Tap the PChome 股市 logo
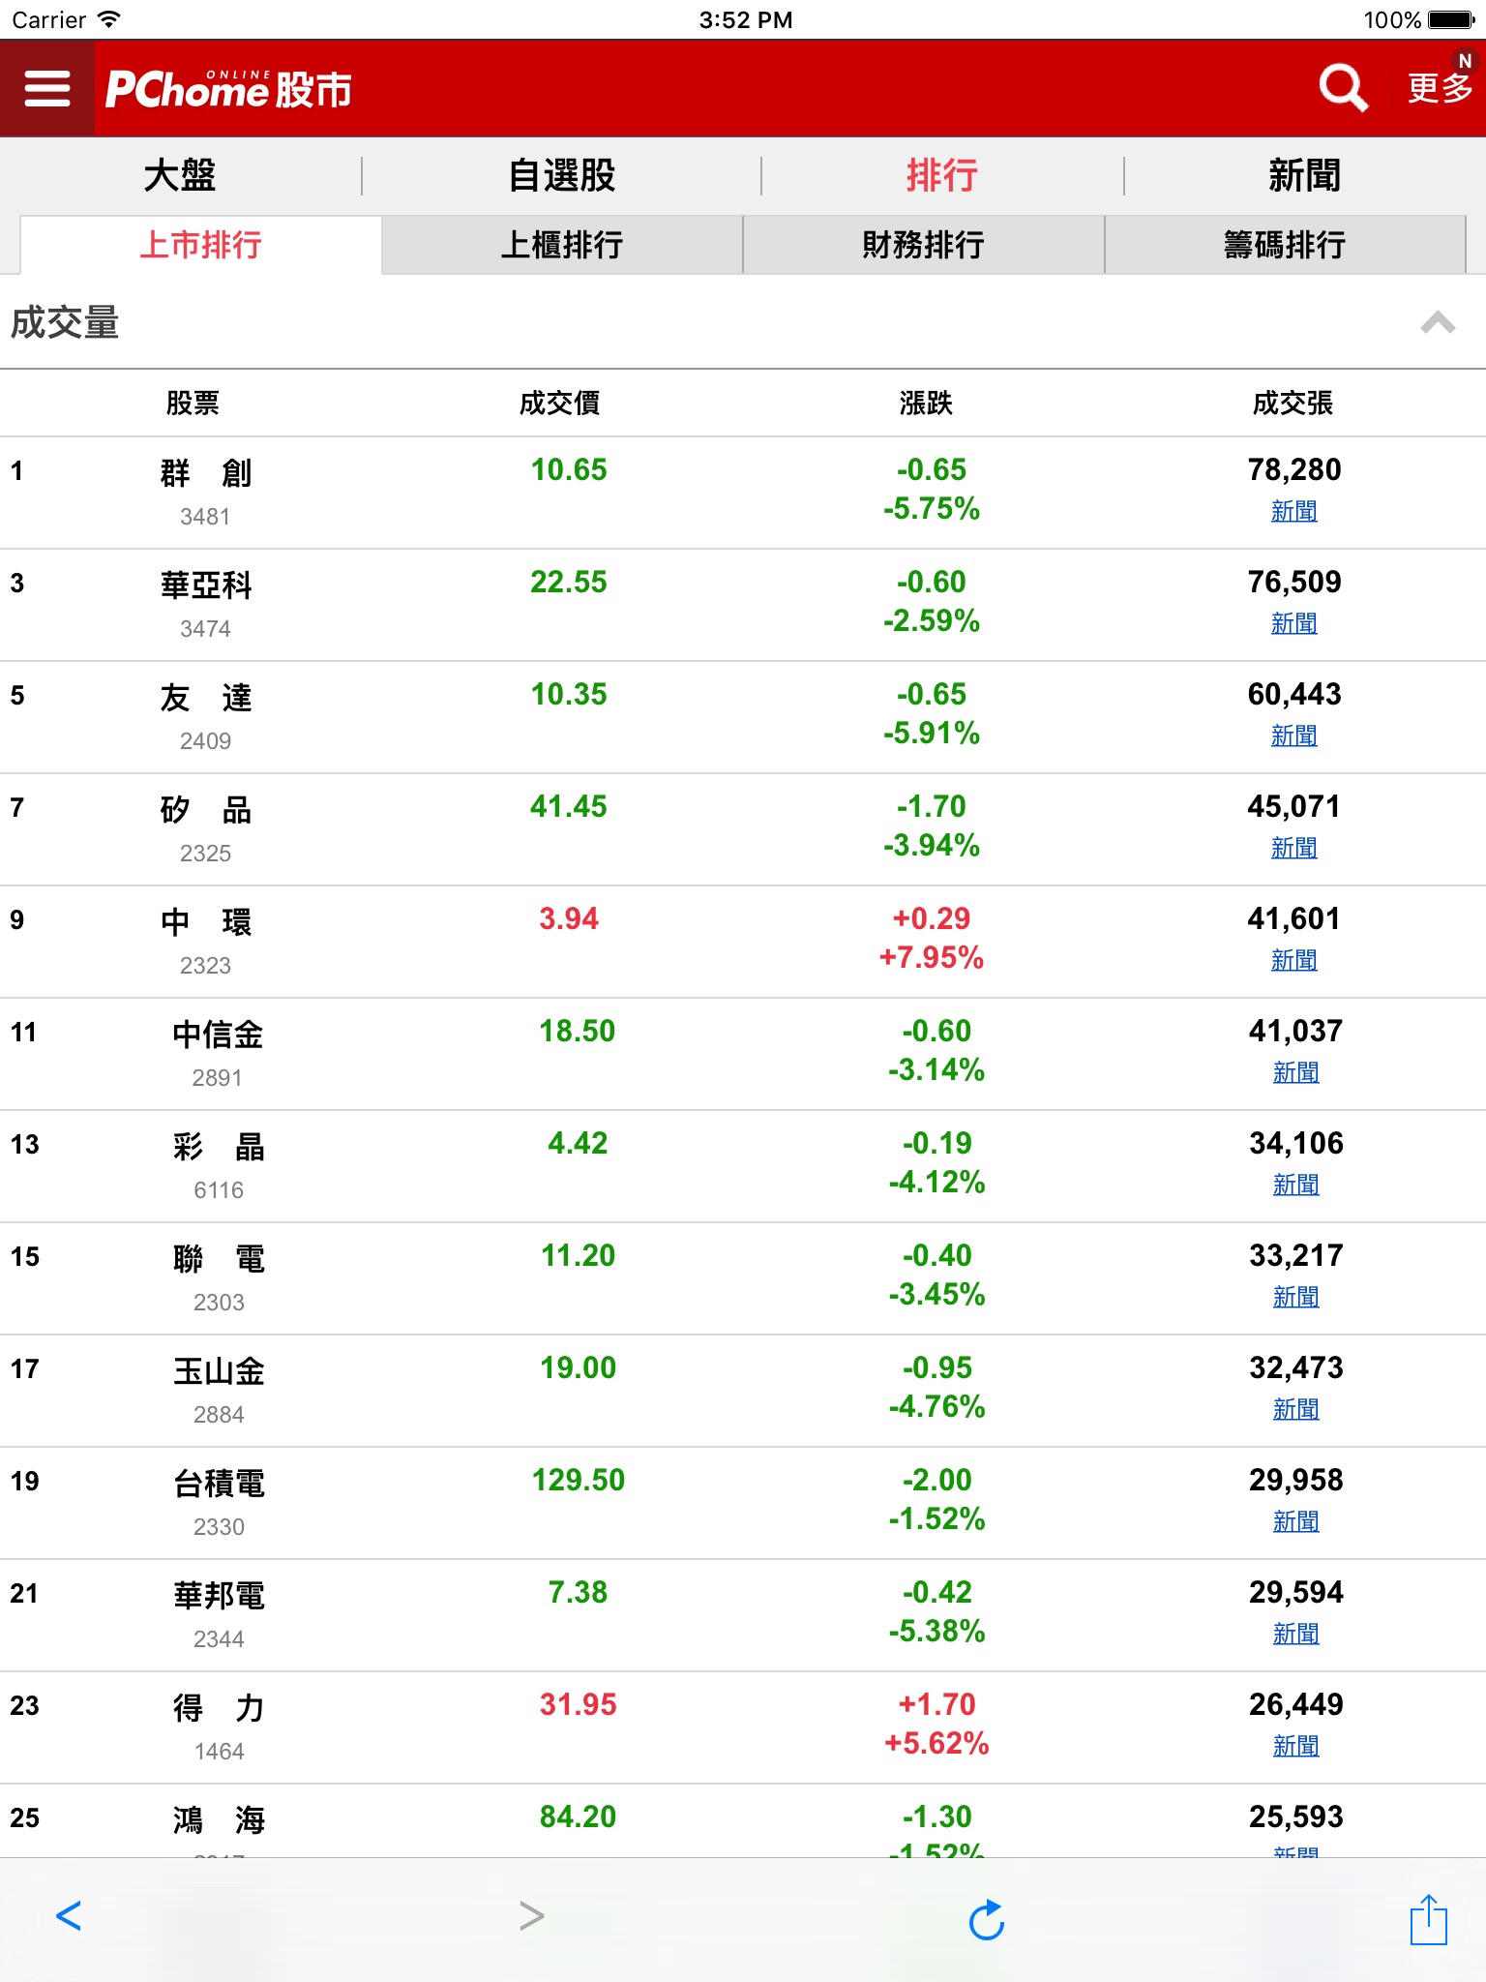 pos(228,89)
